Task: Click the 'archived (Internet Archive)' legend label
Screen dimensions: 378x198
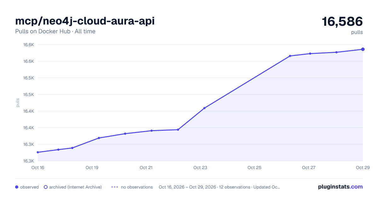Action: (75, 187)
